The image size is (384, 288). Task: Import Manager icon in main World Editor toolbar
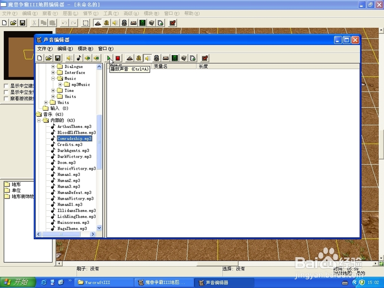[161, 23]
